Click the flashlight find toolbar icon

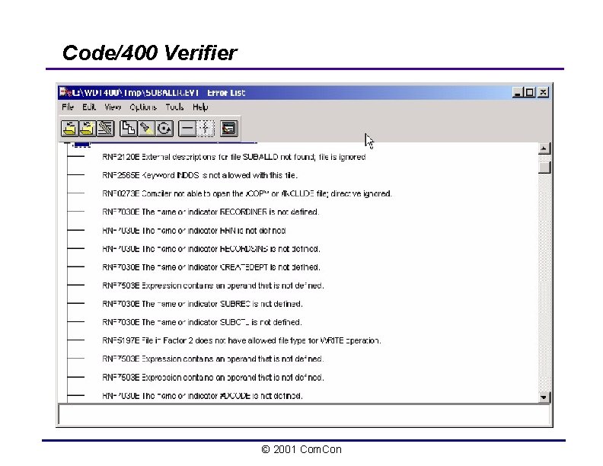coord(146,129)
